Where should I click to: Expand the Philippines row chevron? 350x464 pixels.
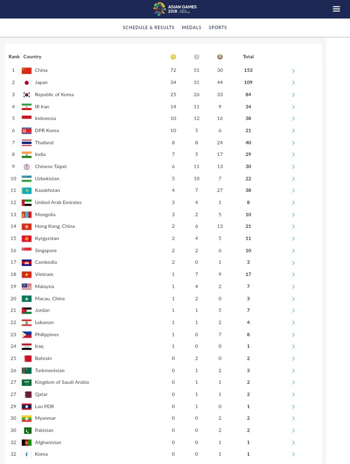click(x=293, y=335)
